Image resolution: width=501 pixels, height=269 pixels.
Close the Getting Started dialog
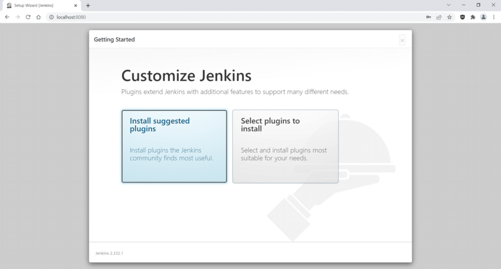[x=402, y=40]
